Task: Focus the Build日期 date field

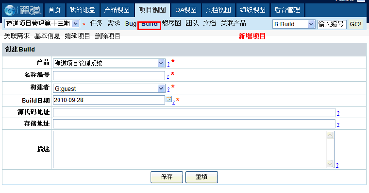Action: [109, 100]
